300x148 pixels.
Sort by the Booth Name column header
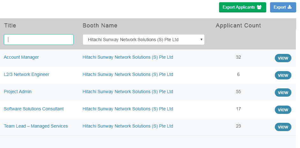point(100,26)
